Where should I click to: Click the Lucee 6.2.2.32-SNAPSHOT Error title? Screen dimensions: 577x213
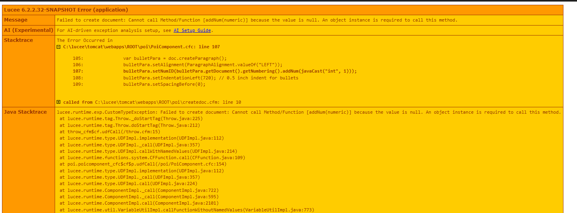point(66,10)
